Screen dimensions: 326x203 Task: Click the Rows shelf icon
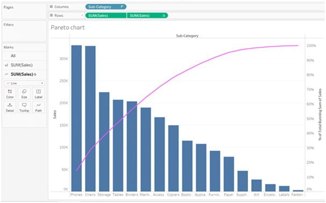(51, 16)
